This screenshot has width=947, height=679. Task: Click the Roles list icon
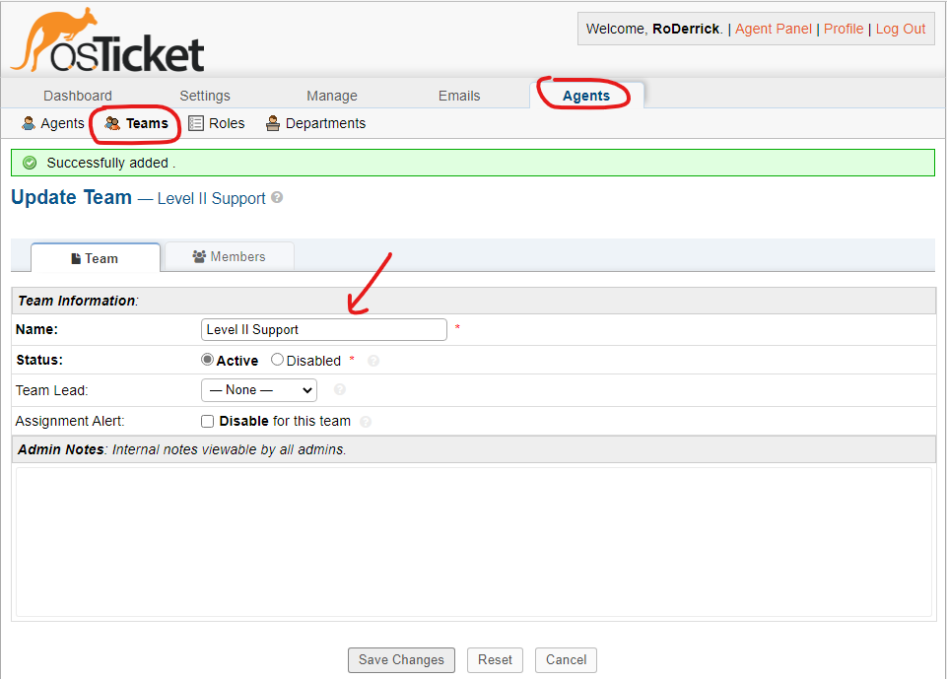click(x=196, y=123)
